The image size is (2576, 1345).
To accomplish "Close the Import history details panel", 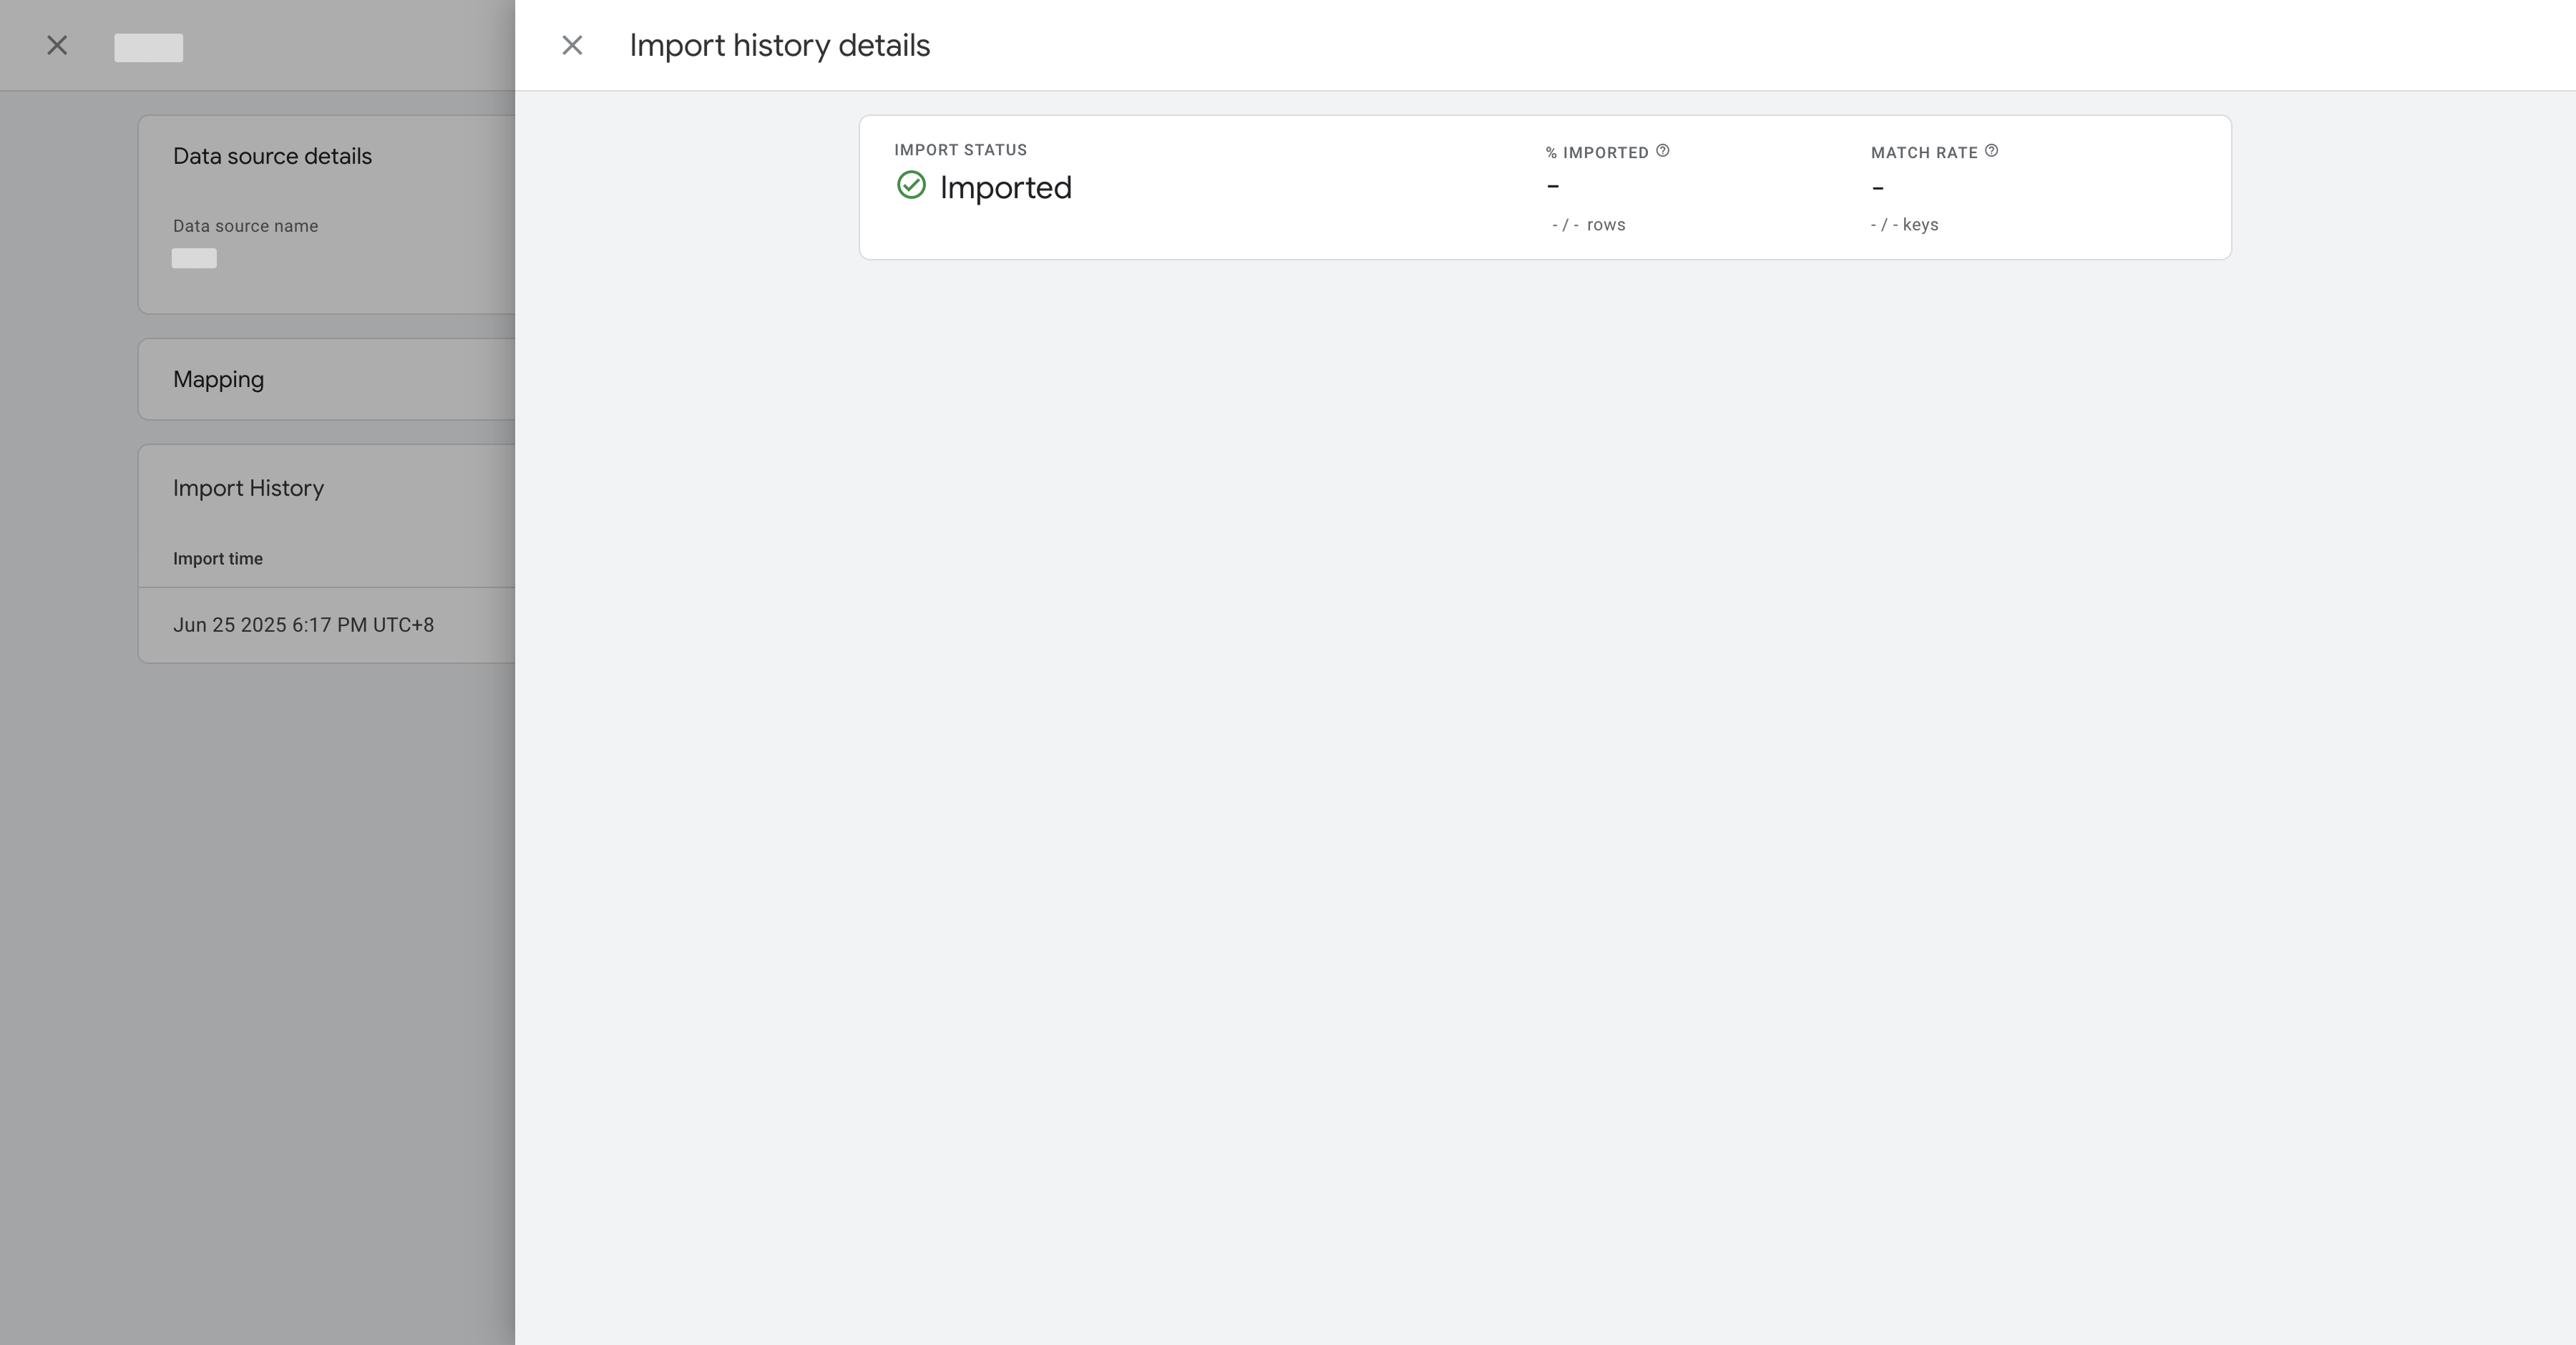I will (572, 46).
